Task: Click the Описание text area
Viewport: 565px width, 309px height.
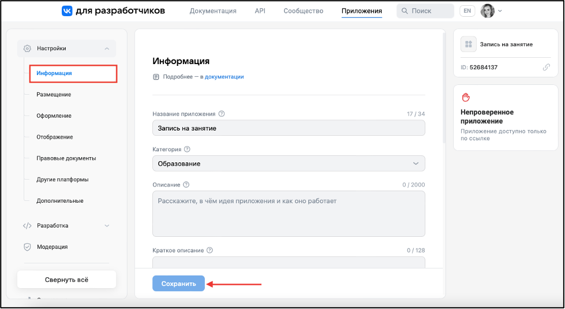Action: 289,214
